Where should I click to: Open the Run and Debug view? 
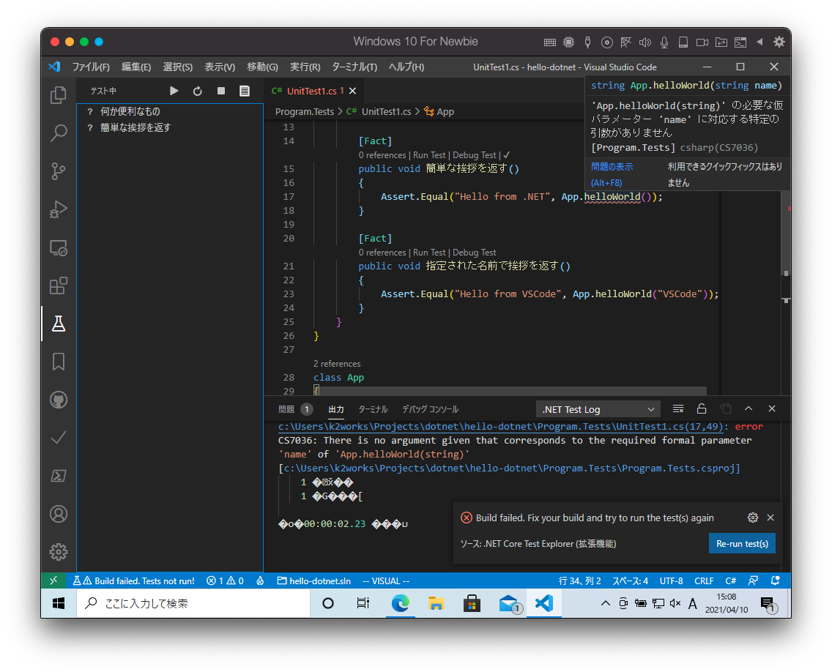pos(59,209)
